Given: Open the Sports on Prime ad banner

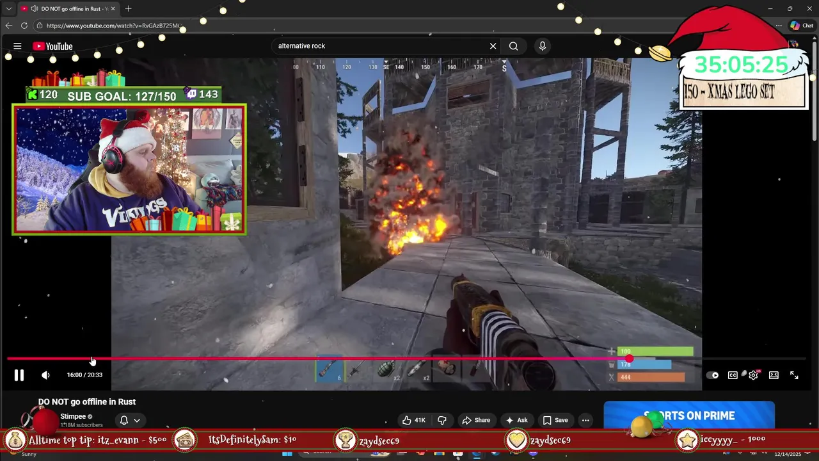Looking at the screenshot, I should pyautogui.click(x=689, y=415).
